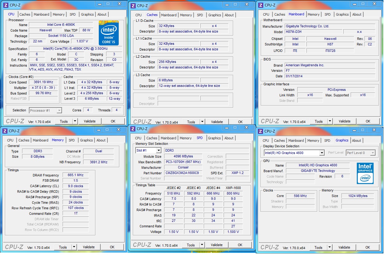Image resolution: width=385 pixels, height=255 pixels.
Task: Open the Perf Level 0 dropdown
Action: (x=373, y=153)
